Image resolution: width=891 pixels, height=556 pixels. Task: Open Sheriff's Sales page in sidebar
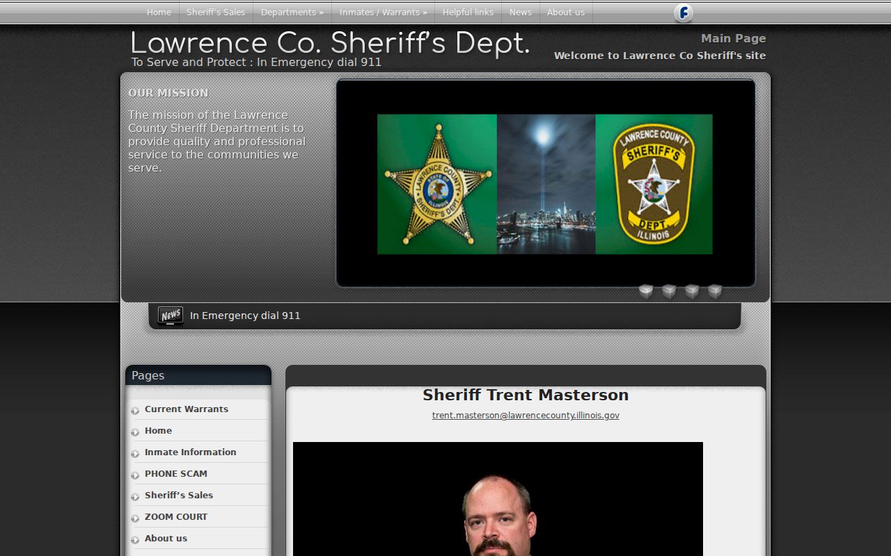pos(179,496)
